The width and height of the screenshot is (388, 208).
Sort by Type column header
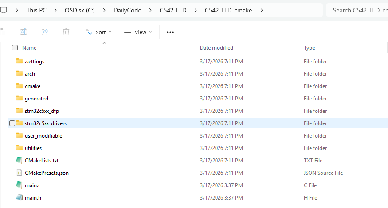(310, 48)
